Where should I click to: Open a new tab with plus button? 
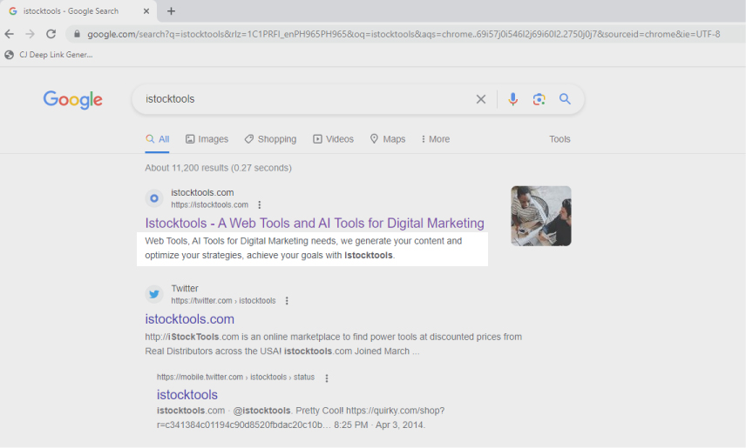[172, 11]
